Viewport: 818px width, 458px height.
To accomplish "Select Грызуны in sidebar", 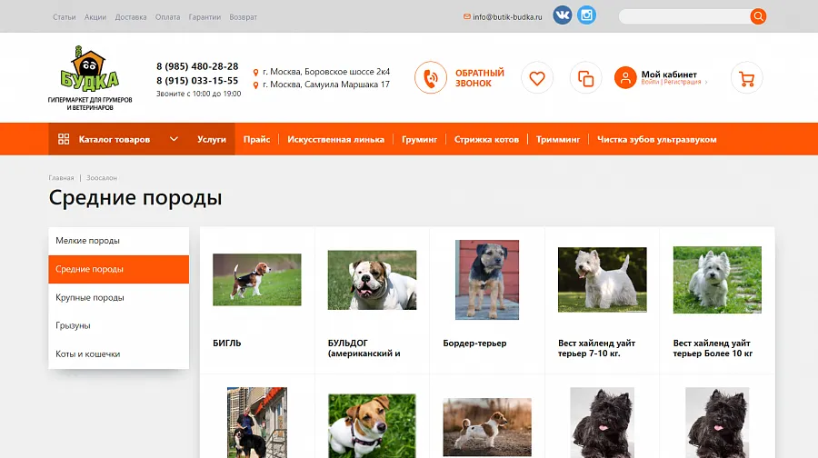I will point(118,325).
